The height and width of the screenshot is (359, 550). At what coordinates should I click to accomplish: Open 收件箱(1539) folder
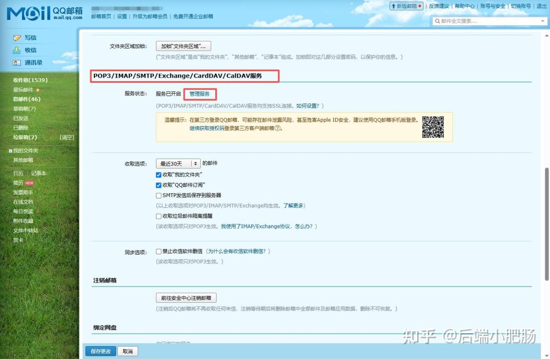(30, 80)
